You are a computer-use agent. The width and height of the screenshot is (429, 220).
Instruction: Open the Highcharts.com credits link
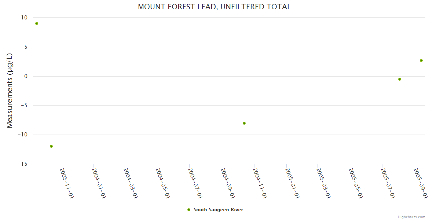click(x=411, y=217)
